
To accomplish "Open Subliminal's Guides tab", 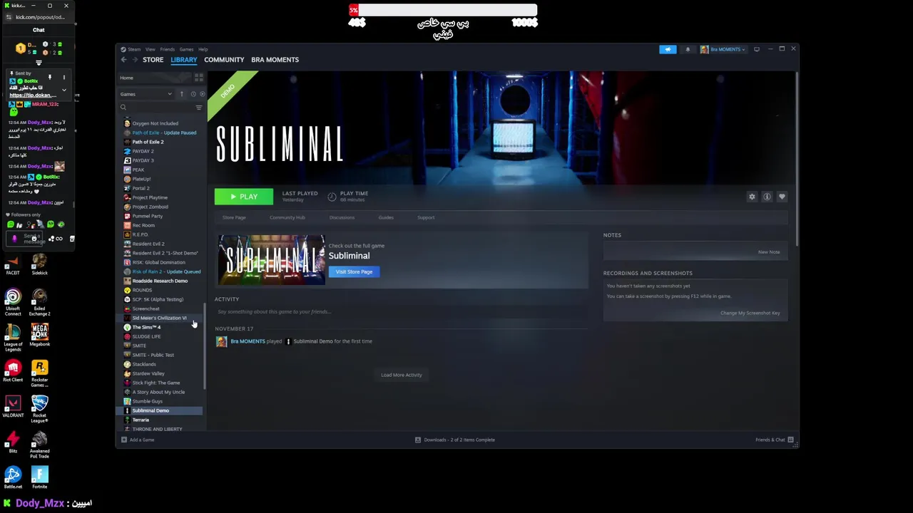I will point(386,217).
